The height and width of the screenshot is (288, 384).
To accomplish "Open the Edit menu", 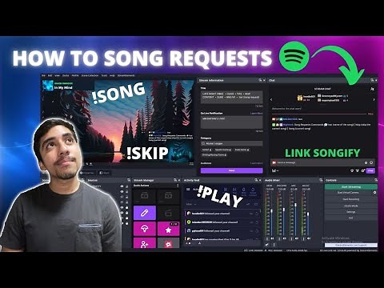I will pyautogui.click(x=50, y=75).
